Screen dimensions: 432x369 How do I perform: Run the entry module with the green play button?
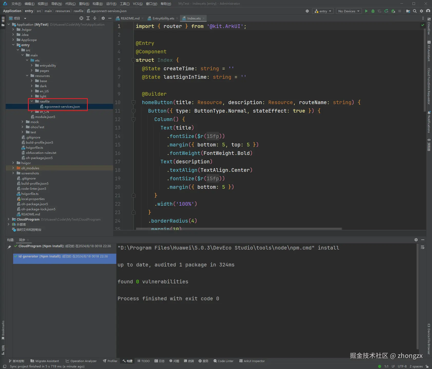click(x=366, y=11)
